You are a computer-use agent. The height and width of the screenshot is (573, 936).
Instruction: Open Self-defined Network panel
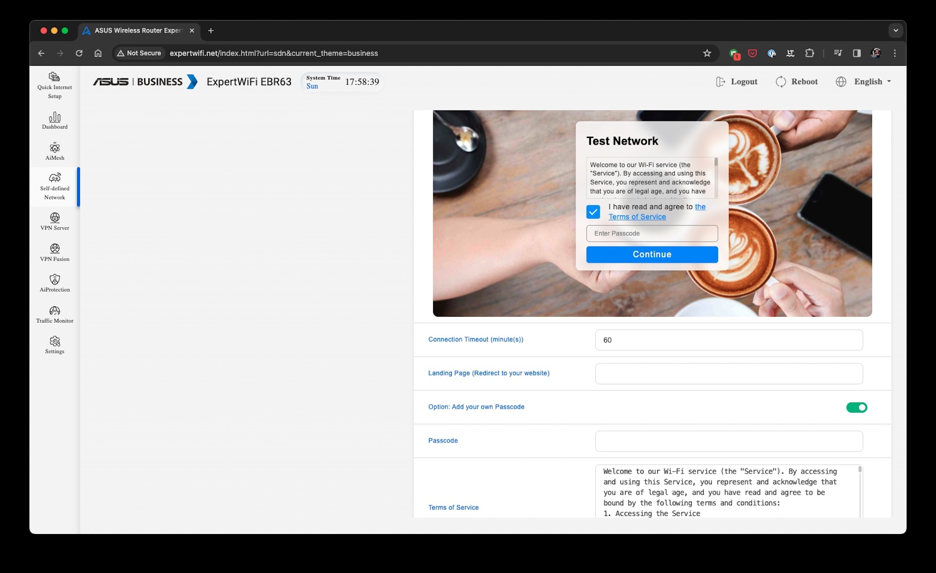point(55,186)
